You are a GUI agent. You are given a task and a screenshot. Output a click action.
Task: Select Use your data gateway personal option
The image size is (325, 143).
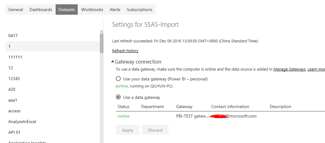[x=118, y=79]
